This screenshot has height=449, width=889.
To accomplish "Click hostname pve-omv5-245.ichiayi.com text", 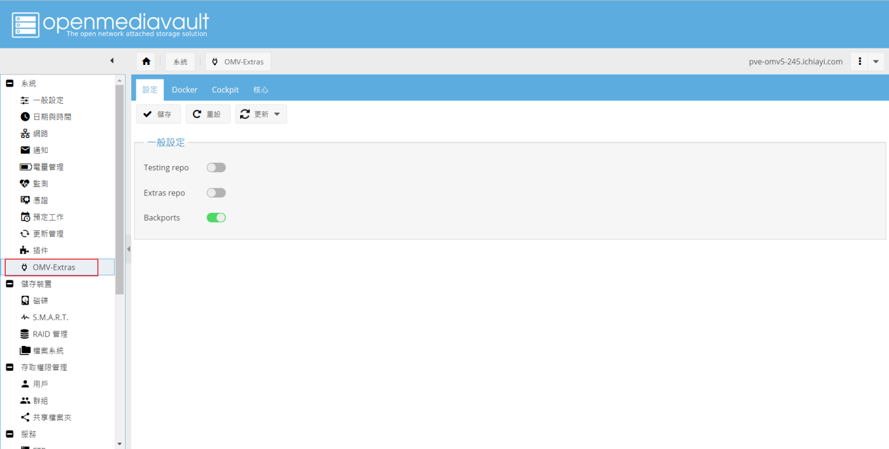I will tap(795, 62).
